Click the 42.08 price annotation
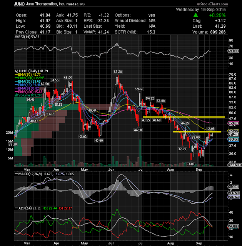Screen dimensions: 242x246 pyautogui.click(x=210, y=129)
